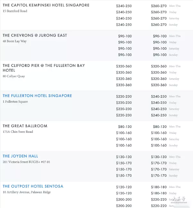The image size is (193, 208).
Task: Click the 80 Collyer Quay address
Action: (x=14, y=76)
